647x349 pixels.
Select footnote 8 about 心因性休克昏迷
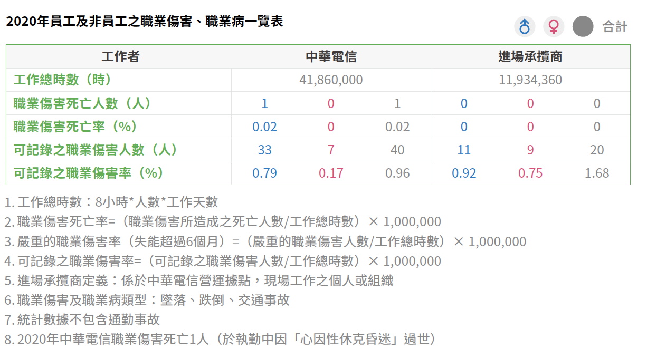pyautogui.click(x=220, y=339)
